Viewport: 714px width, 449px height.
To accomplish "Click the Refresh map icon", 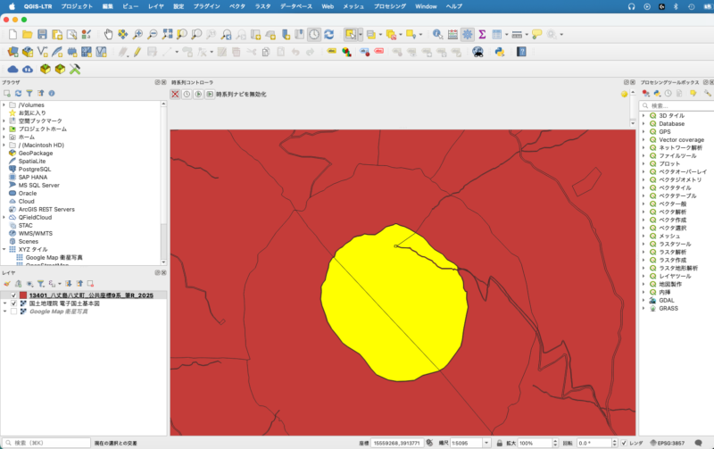I will point(329,34).
